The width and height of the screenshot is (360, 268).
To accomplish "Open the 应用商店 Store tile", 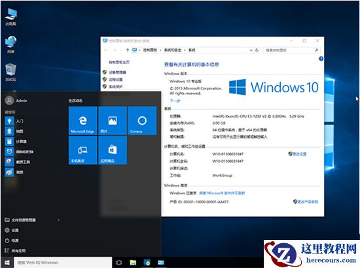I will (113, 150).
